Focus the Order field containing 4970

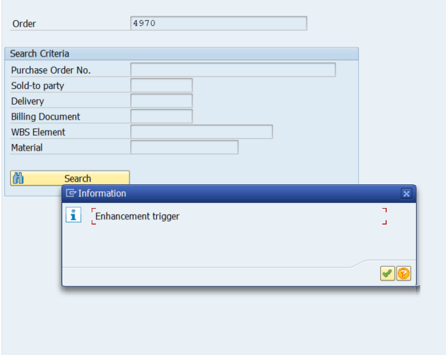pos(218,24)
